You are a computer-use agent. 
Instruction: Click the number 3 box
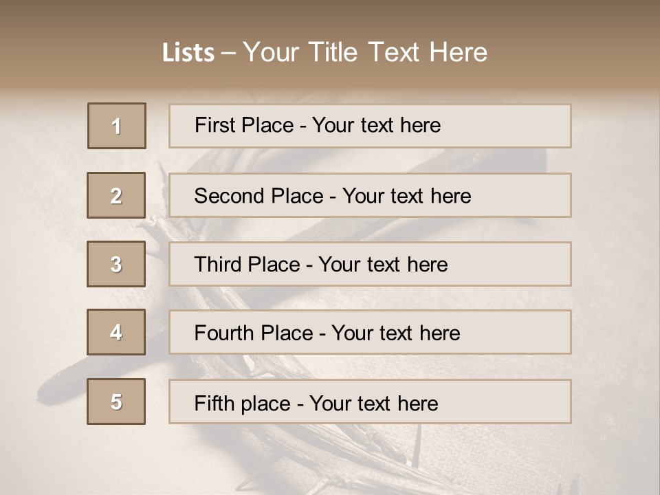[116, 264]
